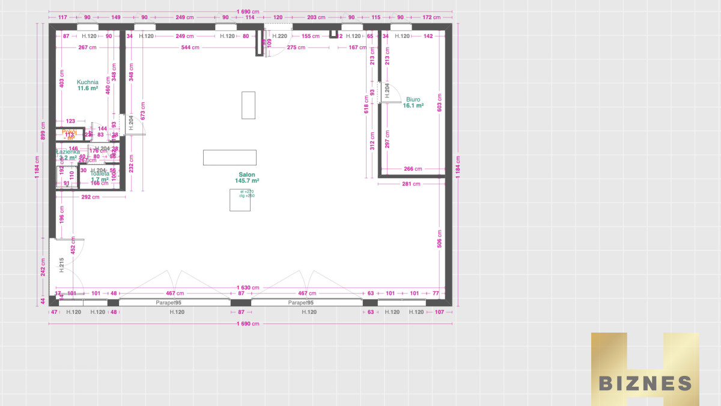Click the orange Pokój room label

(x=70, y=134)
